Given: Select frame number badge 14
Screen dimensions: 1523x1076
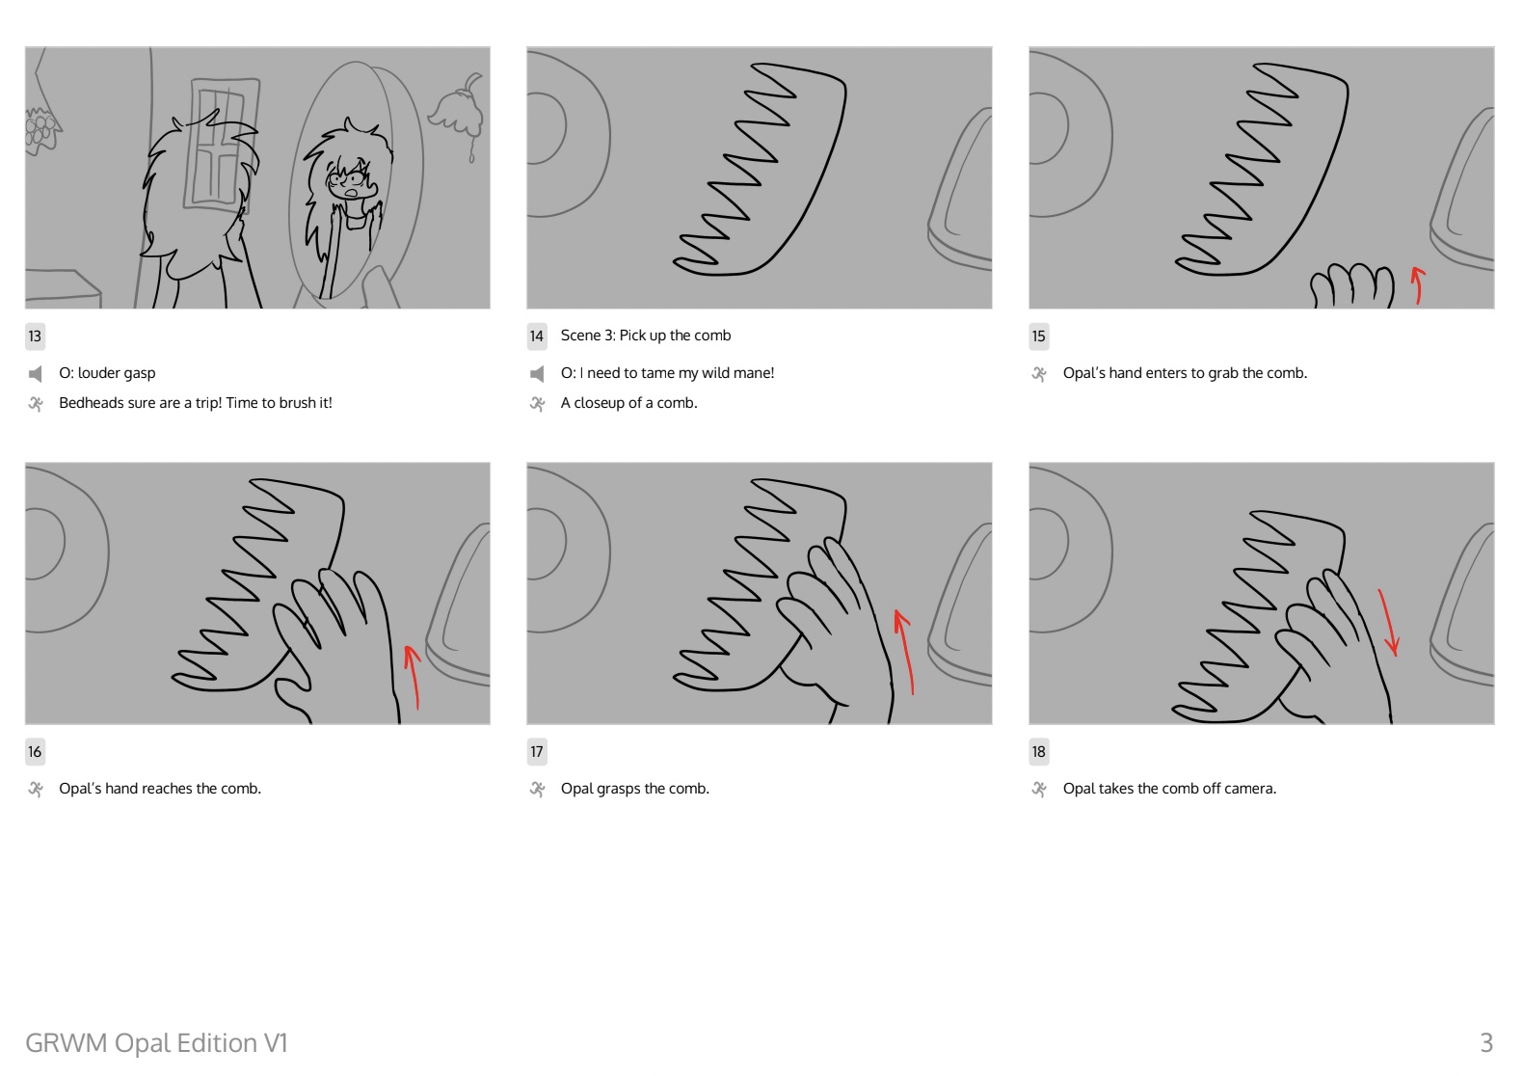Looking at the screenshot, I should (537, 336).
